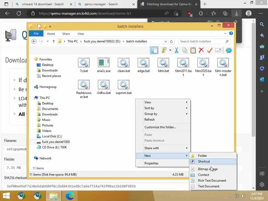The image size is (268, 201).
Task: Click the folder options toolbar icon
Action: point(164,51)
